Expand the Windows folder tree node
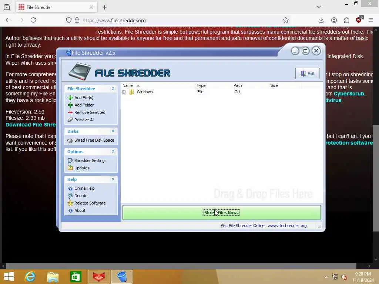Image resolution: width=379 pixels, height=284 pixels. (x=124, y=92)
